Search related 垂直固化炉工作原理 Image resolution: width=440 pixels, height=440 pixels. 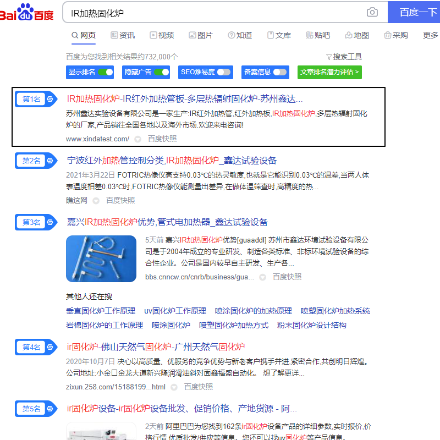click(101, 311)
